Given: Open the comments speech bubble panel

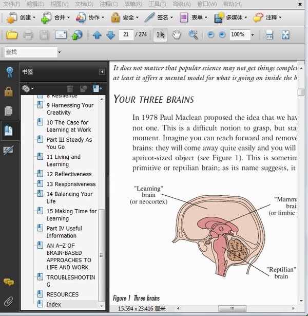Looking at the screenshot, I should pyautogui.click(x=9, y=282).
